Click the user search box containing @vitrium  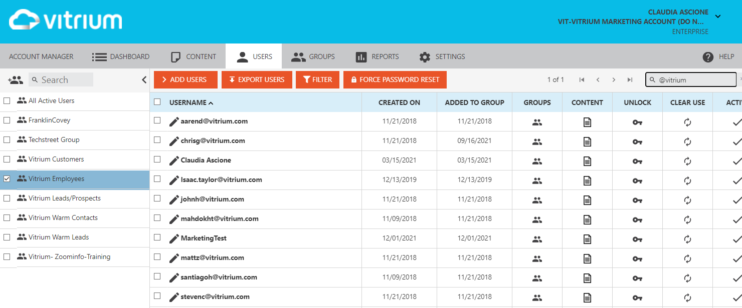coord(691,80)
